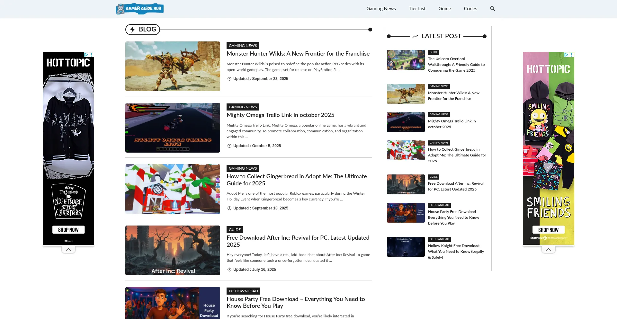Click Shop Now on Nightmare Before Christmas ad

pos(68,230)
